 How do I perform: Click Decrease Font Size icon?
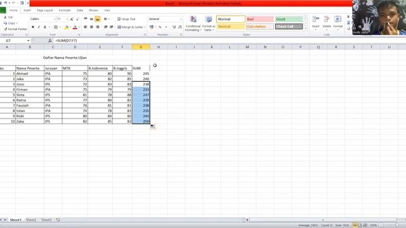coord(77,19)
